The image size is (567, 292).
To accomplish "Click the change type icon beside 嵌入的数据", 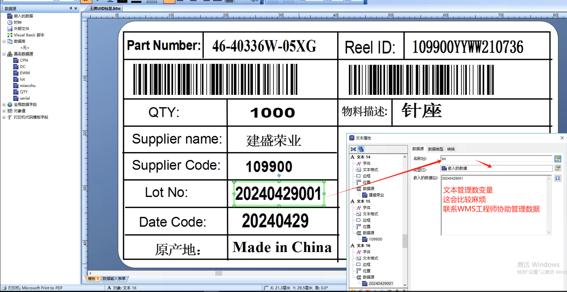I will pos(557,168).
